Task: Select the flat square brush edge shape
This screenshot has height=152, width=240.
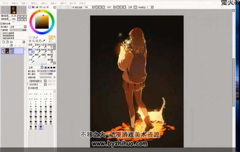Action: point(54,67)
